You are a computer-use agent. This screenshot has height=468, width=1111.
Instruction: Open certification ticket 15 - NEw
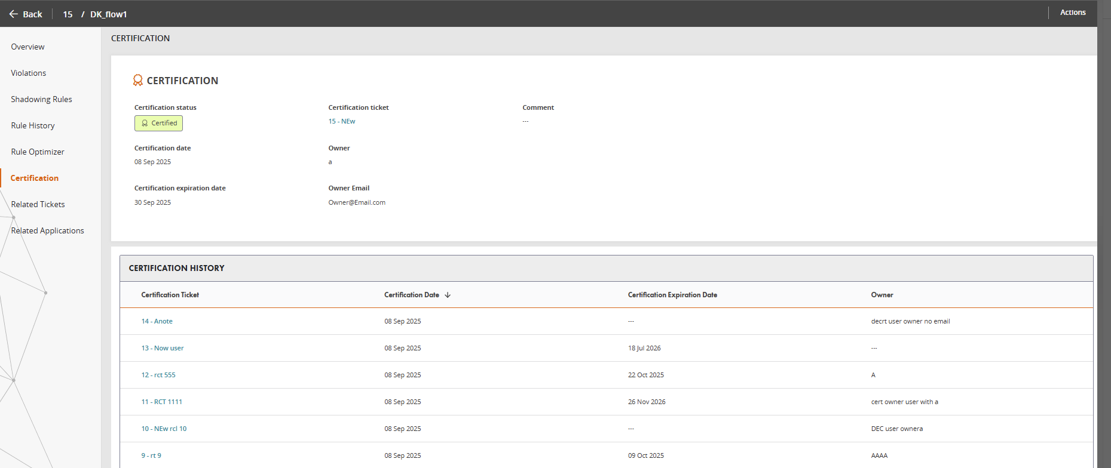341,121
